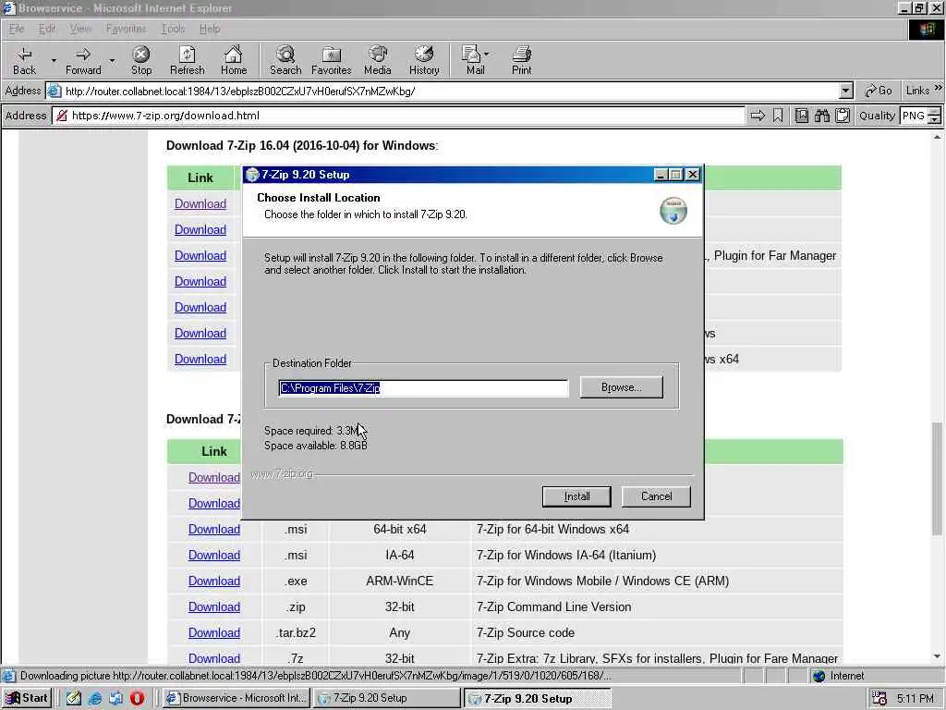Expand the Links bar chevron
The width and height of the screenshot is (946, 710).
(x=939, y=88)
